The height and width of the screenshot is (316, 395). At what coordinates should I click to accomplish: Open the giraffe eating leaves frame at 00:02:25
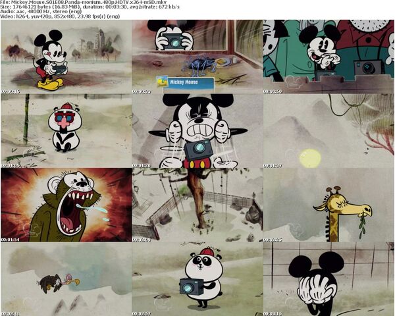pyautogui.click(x=329, y=205)
